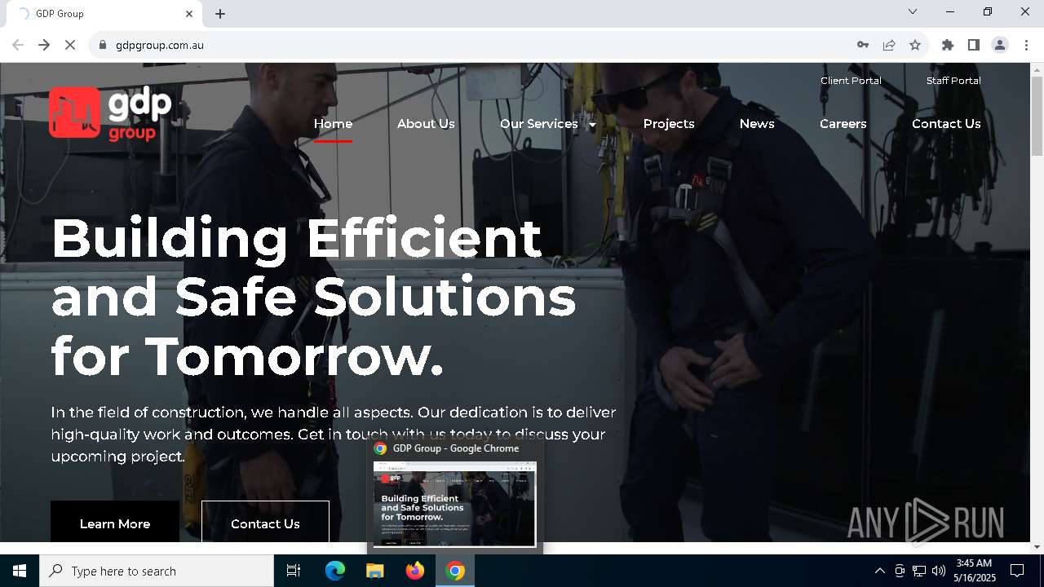Open tab search chevron in title bar
The image size is (1044, 587).
pos(913,11)
